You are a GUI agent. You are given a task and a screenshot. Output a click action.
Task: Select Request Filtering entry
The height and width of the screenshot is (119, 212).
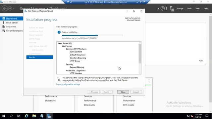(77, 67)
